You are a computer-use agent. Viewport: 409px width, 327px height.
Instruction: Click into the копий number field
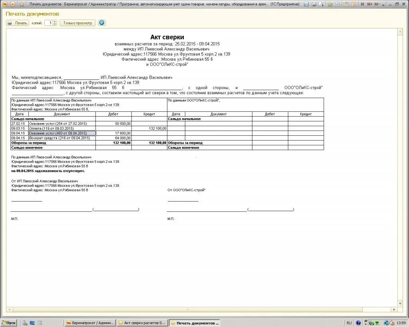pos(49,23)
